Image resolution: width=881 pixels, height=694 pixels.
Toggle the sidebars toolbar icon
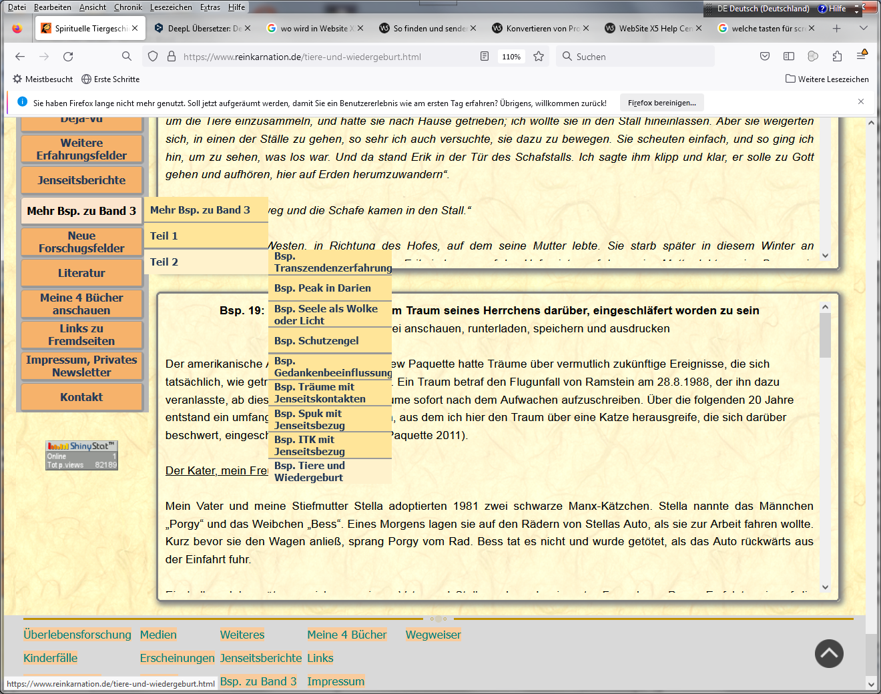[789, 57]
